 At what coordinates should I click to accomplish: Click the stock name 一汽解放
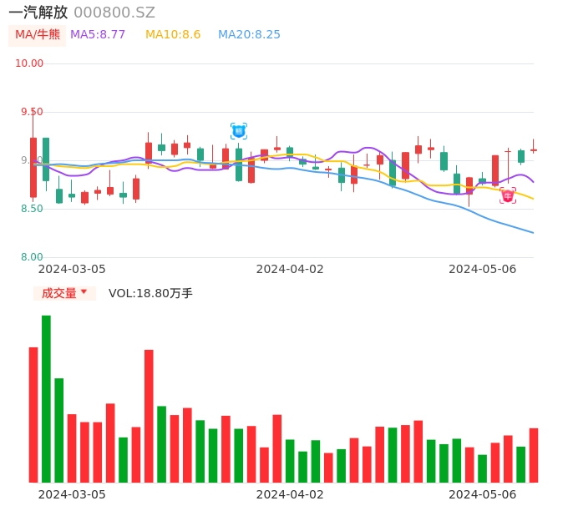38,13
